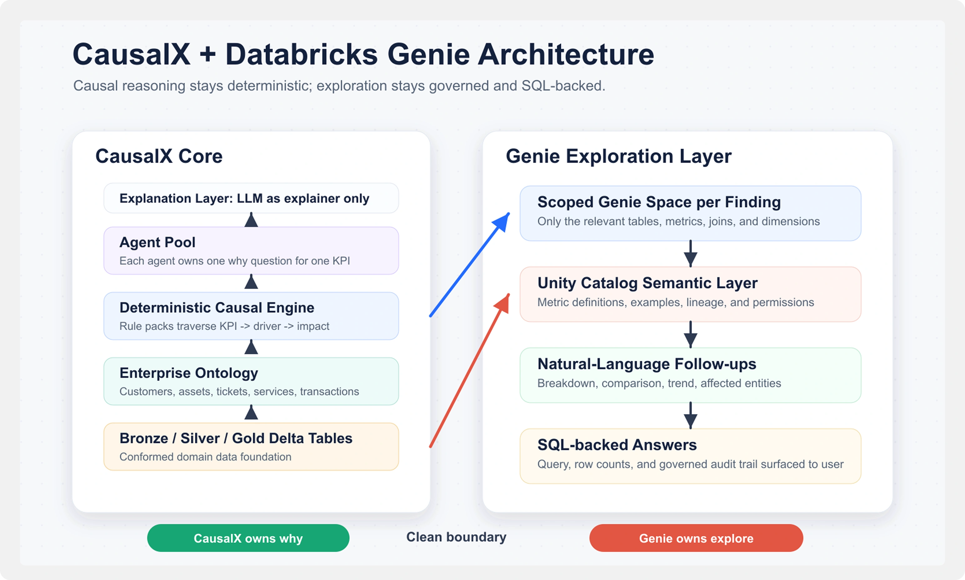Click the "Clean boundary" label
Image resolution: width=965 pixels, height=580 pixels.
point(456,537)
